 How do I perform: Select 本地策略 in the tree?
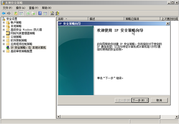tap(16, 26)
